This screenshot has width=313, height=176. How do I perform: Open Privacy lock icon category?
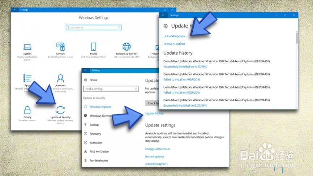coord(27,110)
